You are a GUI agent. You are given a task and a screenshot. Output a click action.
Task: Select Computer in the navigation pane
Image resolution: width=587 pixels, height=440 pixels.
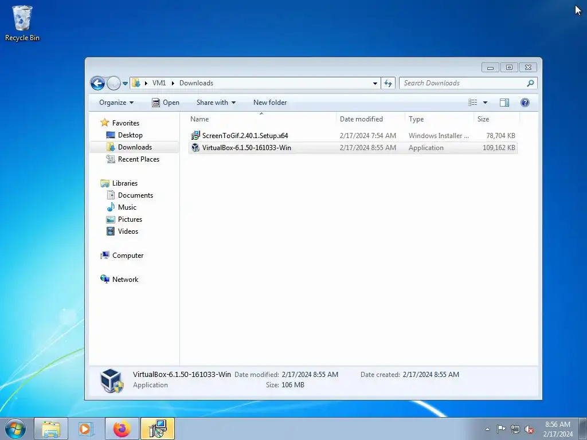128,255
